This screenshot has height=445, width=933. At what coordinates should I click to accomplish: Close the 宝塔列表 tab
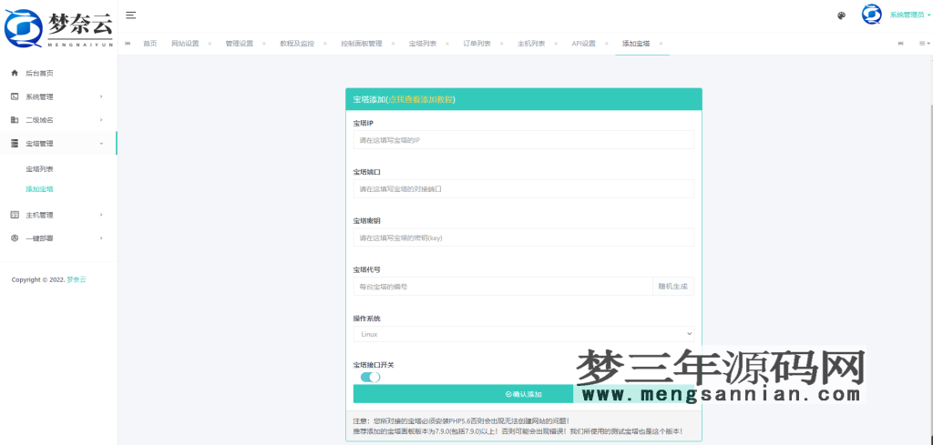coord(447,44)
